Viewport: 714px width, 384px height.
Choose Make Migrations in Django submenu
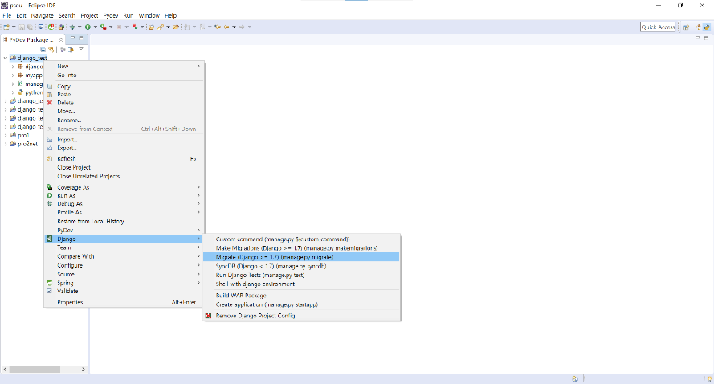point(301,248)
